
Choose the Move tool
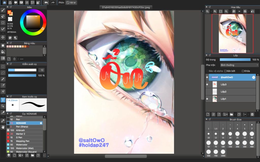[x=3, y=37]
